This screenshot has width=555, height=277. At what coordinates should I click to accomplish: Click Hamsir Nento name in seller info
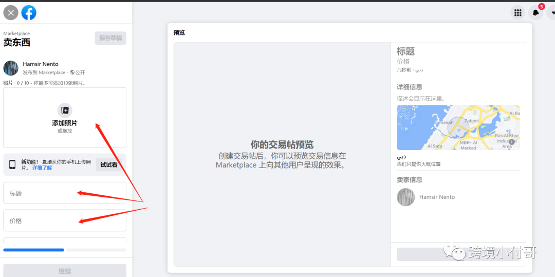[x=437, y=197]
